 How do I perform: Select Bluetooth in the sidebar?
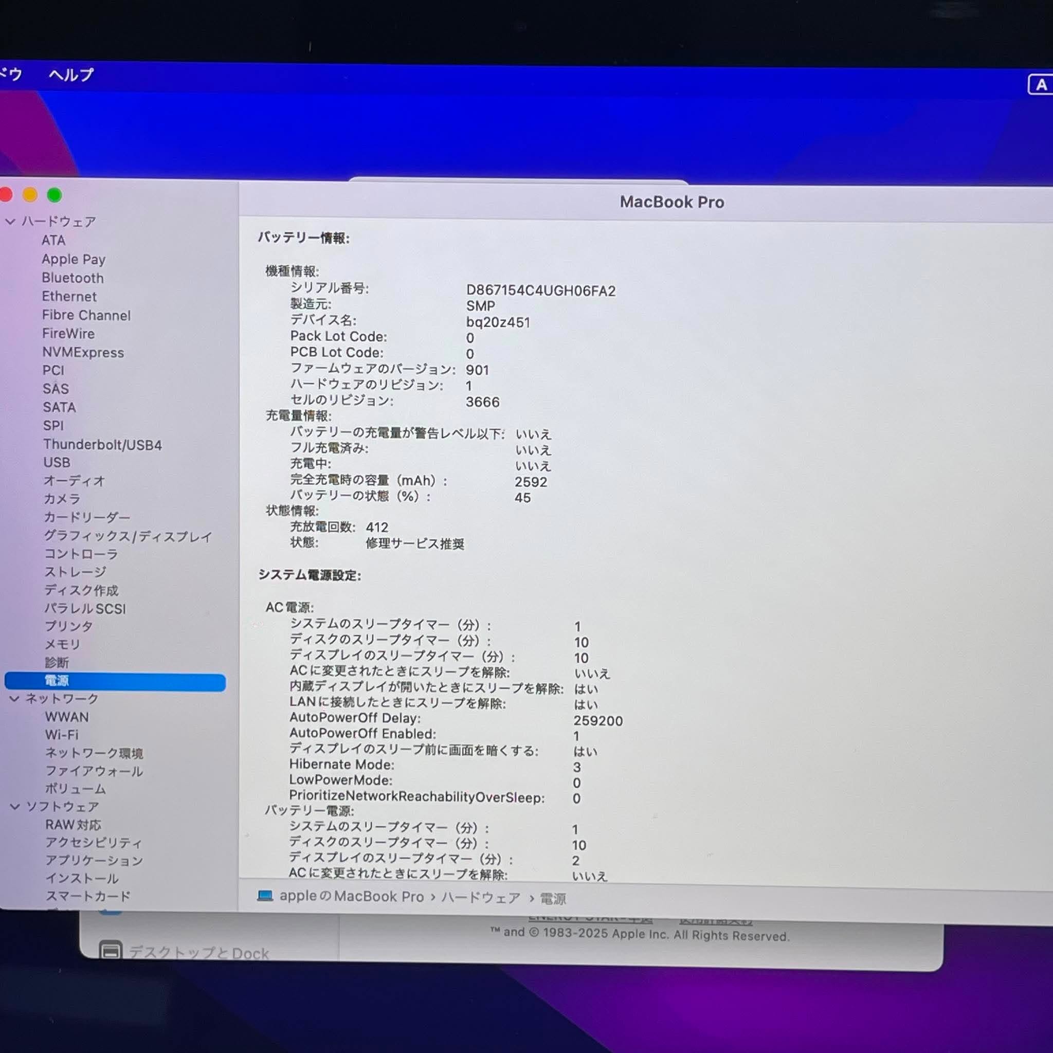tap(72, 278)
